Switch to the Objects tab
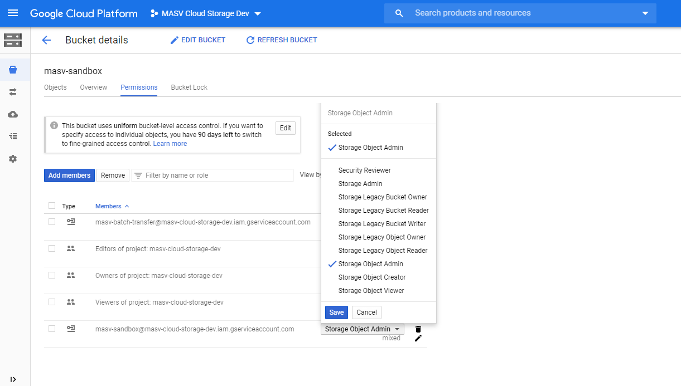 55,87
